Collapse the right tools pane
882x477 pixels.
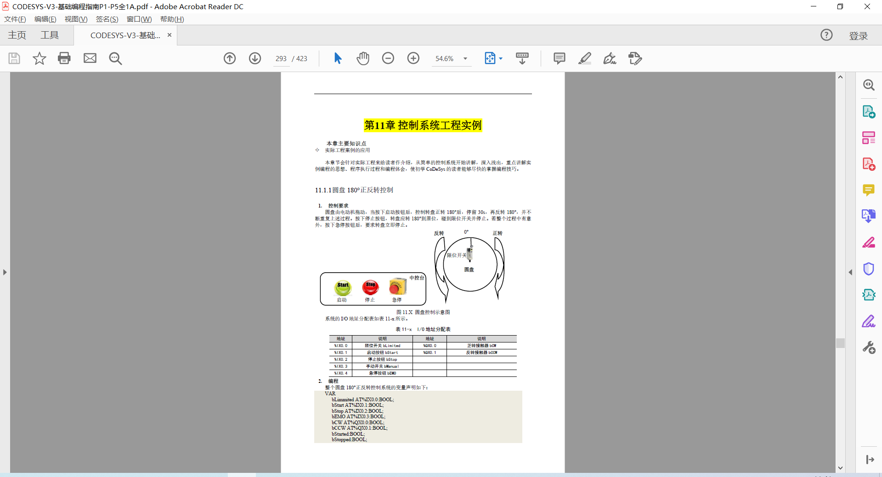click(850, 272)
